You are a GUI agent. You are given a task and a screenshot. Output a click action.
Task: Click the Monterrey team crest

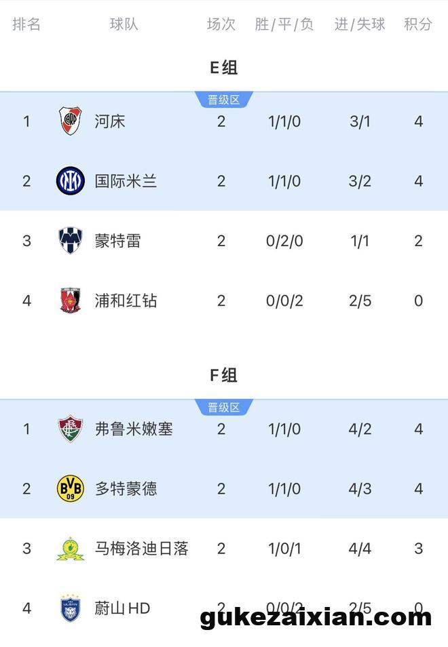(70, 240)
